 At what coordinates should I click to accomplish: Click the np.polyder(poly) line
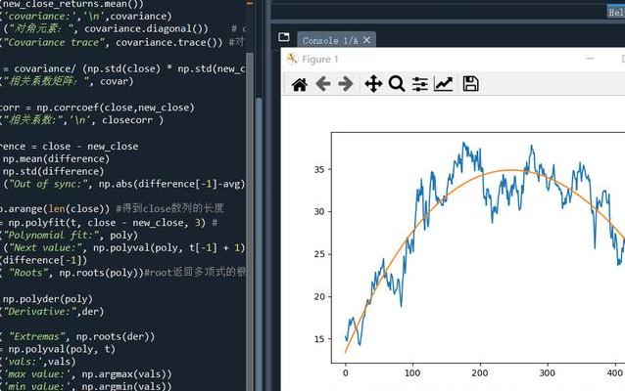pyautogui.click(x=47, y=299)
